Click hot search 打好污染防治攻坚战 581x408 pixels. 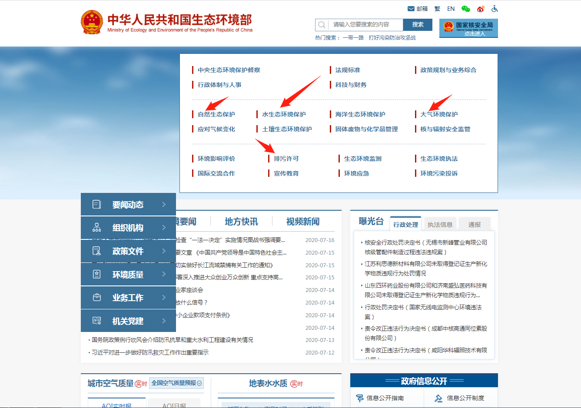coord(392,38)
